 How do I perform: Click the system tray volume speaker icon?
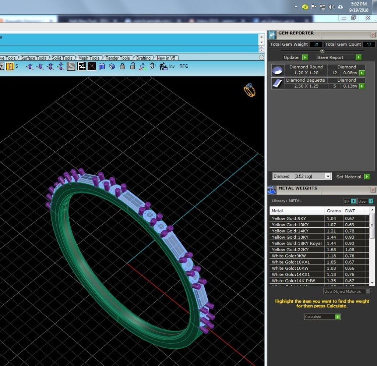pos(332,7)
